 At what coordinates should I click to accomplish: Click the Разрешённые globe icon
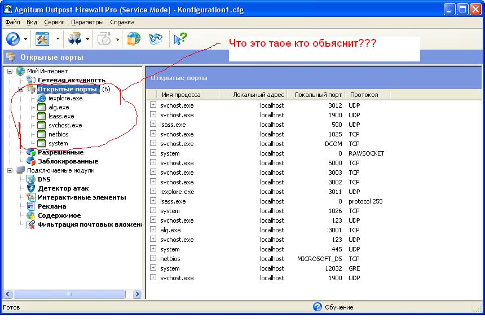[x=31, y=153]
